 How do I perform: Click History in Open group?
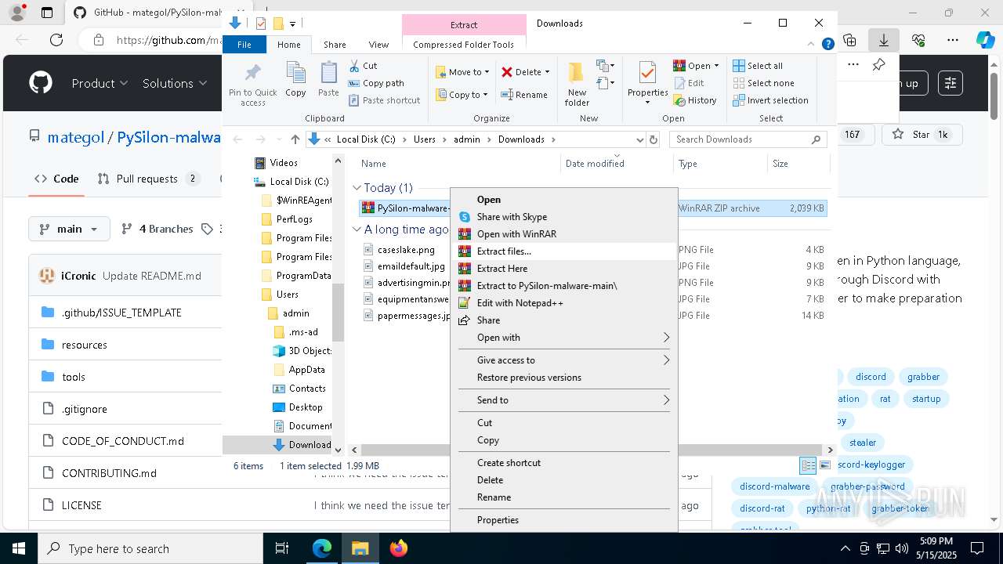695,100
